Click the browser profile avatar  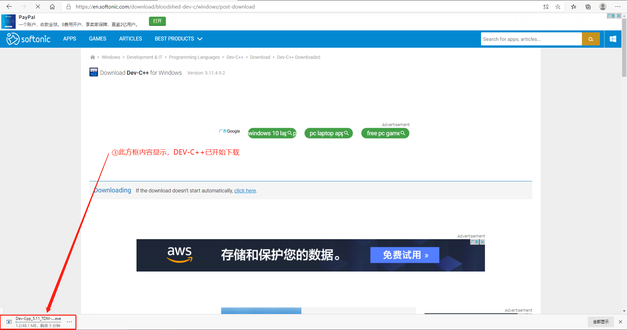pyautogui.click(x=603, y=7)
